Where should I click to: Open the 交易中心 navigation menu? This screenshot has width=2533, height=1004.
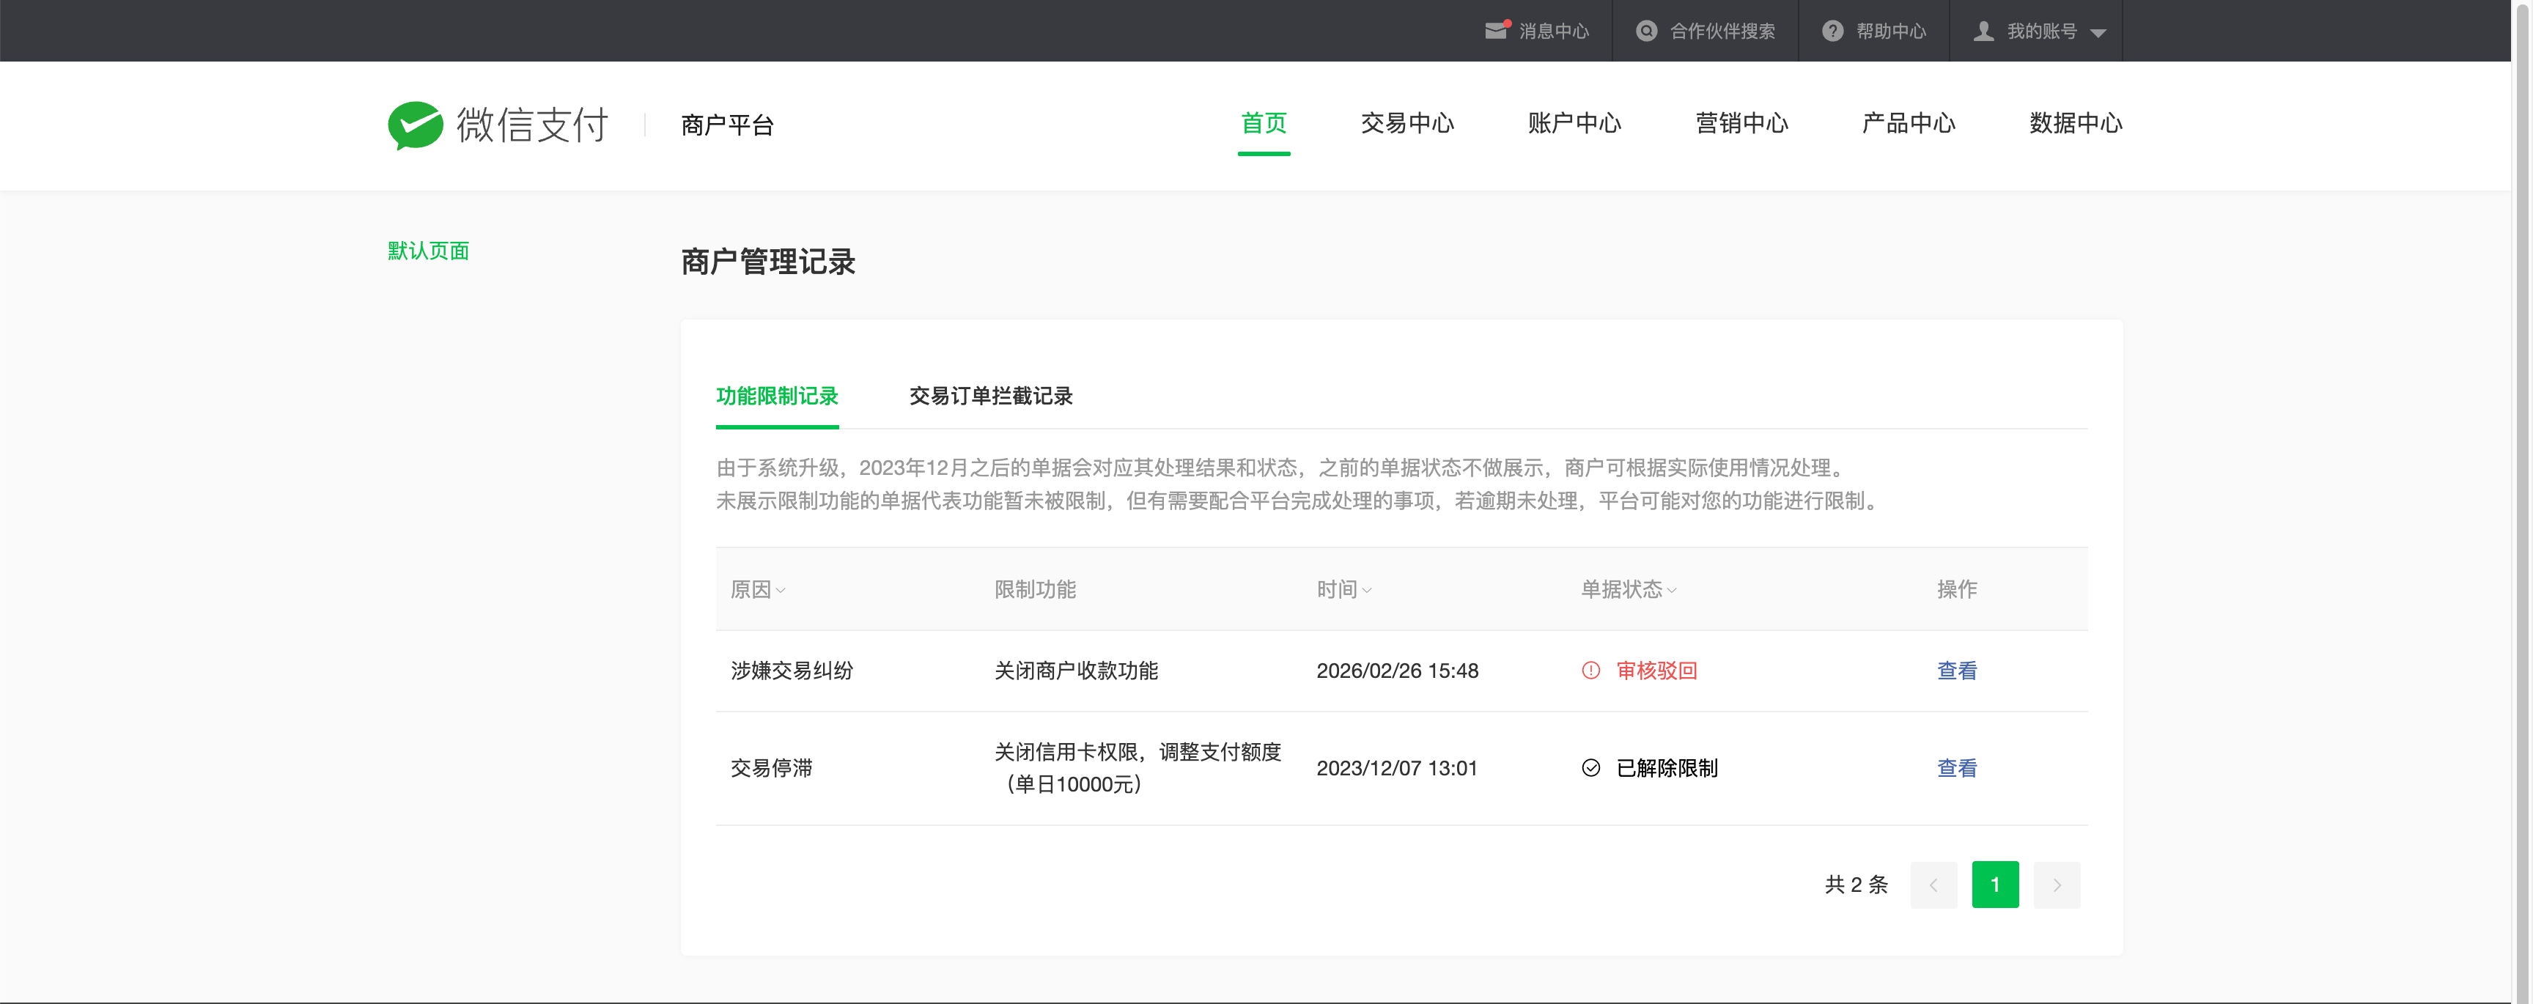click(1406, 123)
